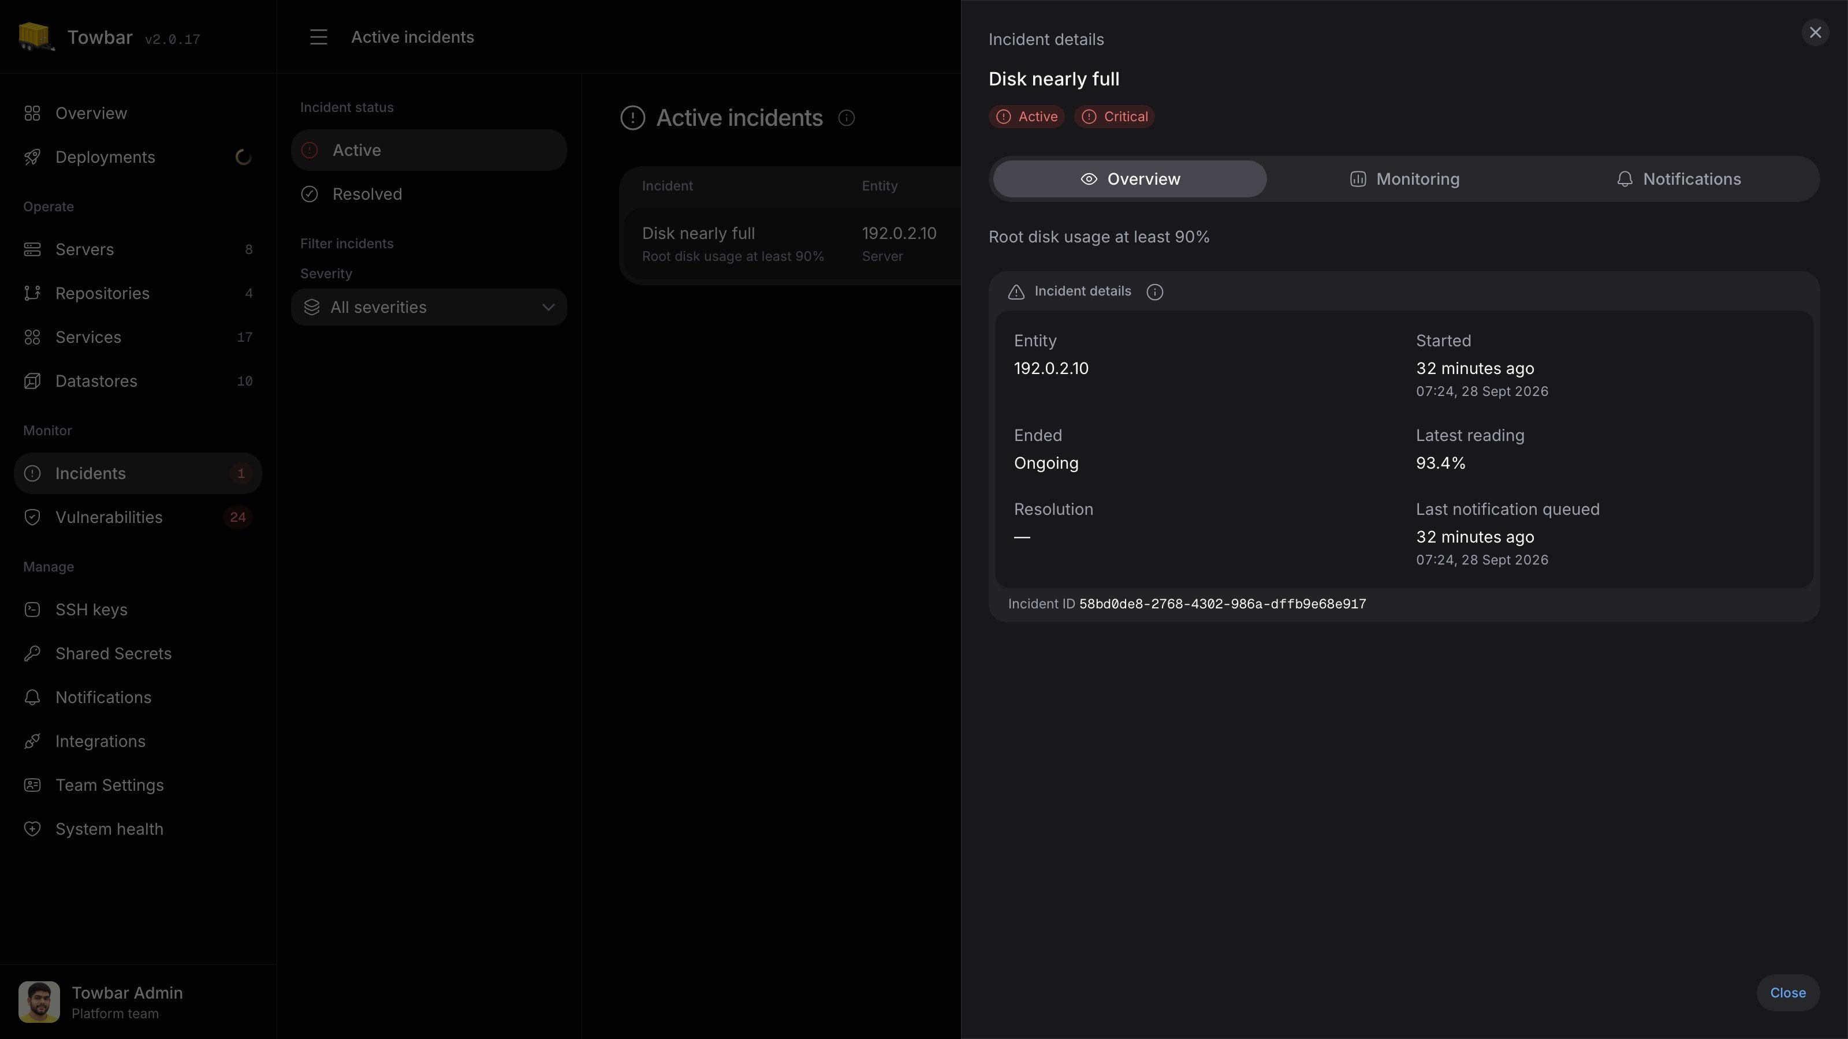
Task: Click the Active status badge
Action: (x=1027, y=117)
